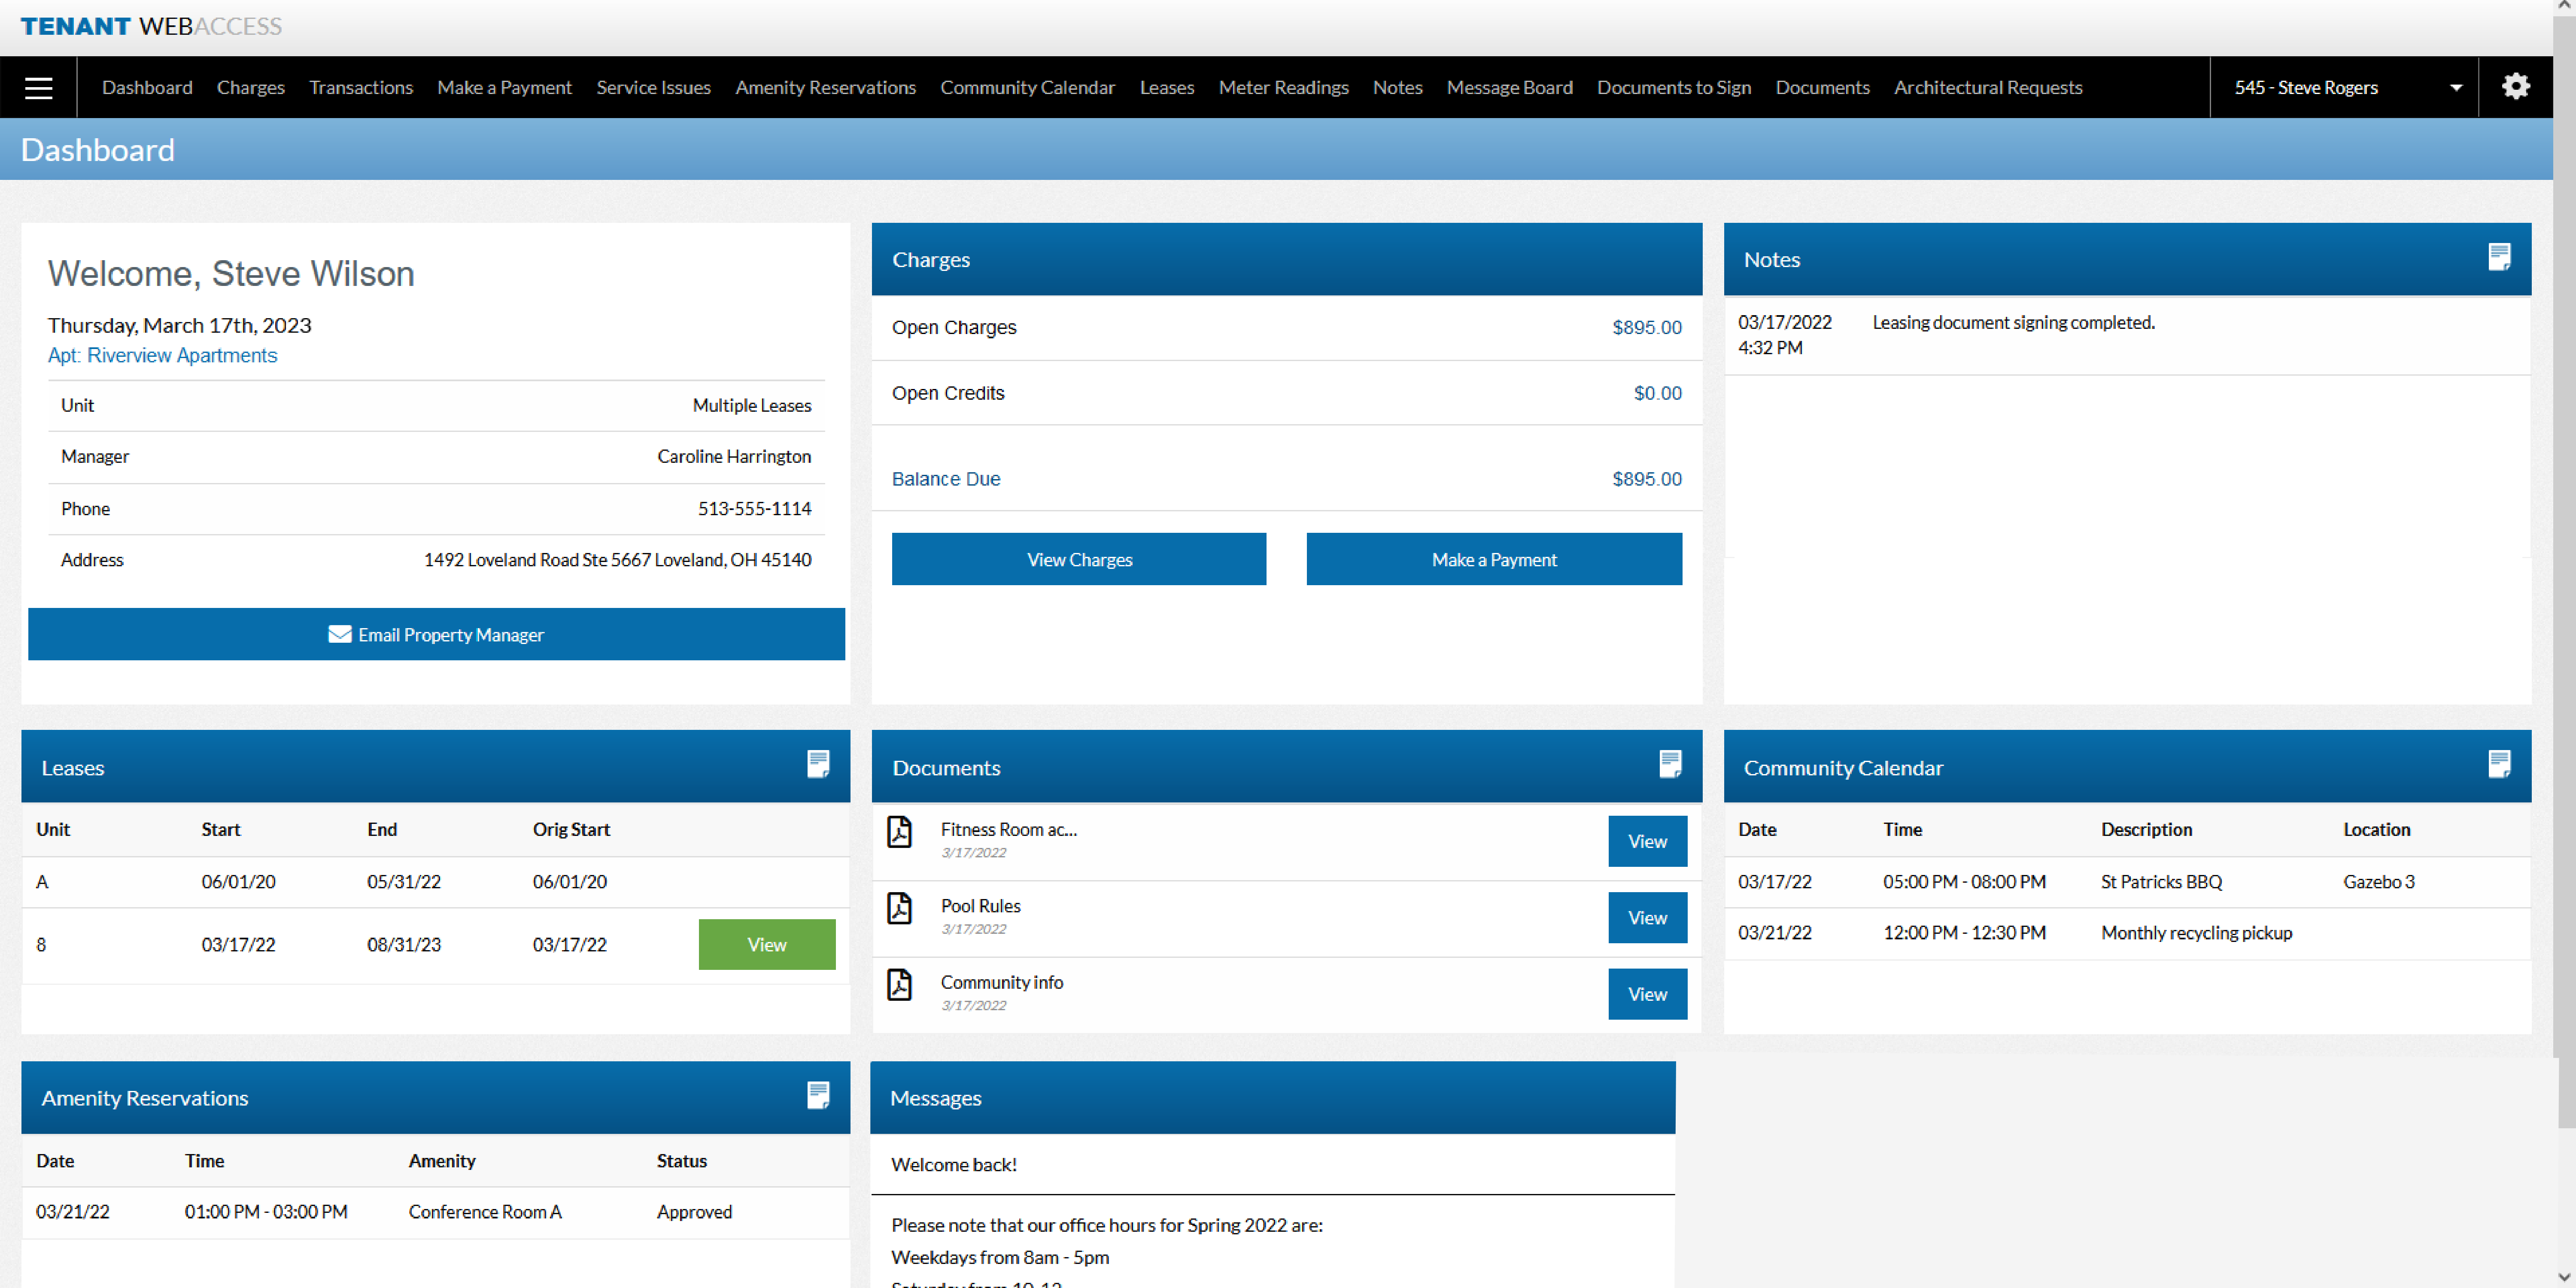Open Meter Readings menu item
The height and width of the screenshot is (1288, 2576).
pos(1284,87)
